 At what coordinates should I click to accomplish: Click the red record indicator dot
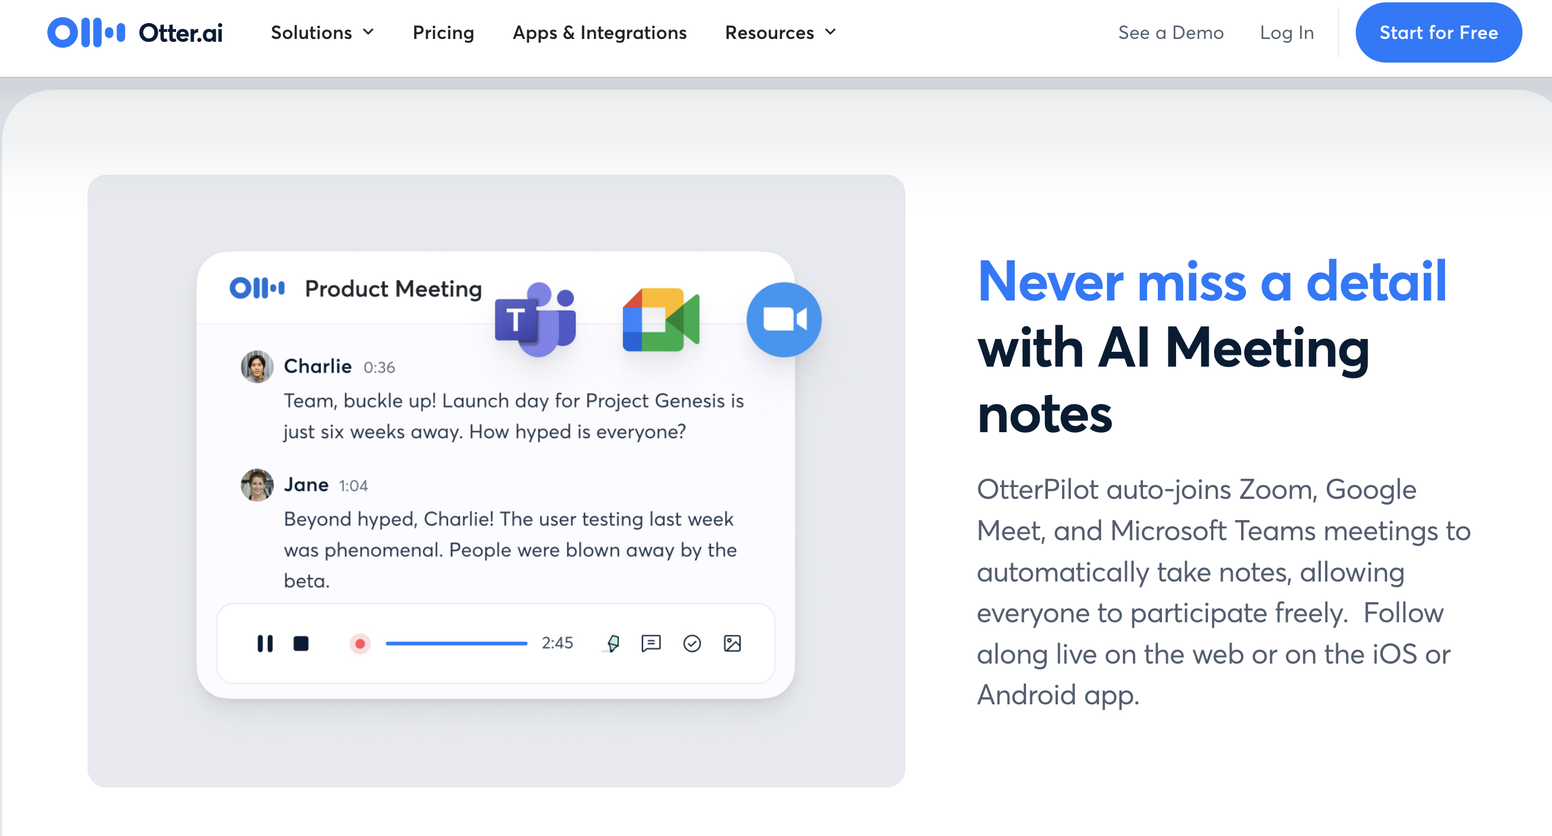(360, 644)
